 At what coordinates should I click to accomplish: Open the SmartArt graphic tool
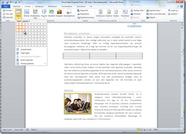point(52,13)
